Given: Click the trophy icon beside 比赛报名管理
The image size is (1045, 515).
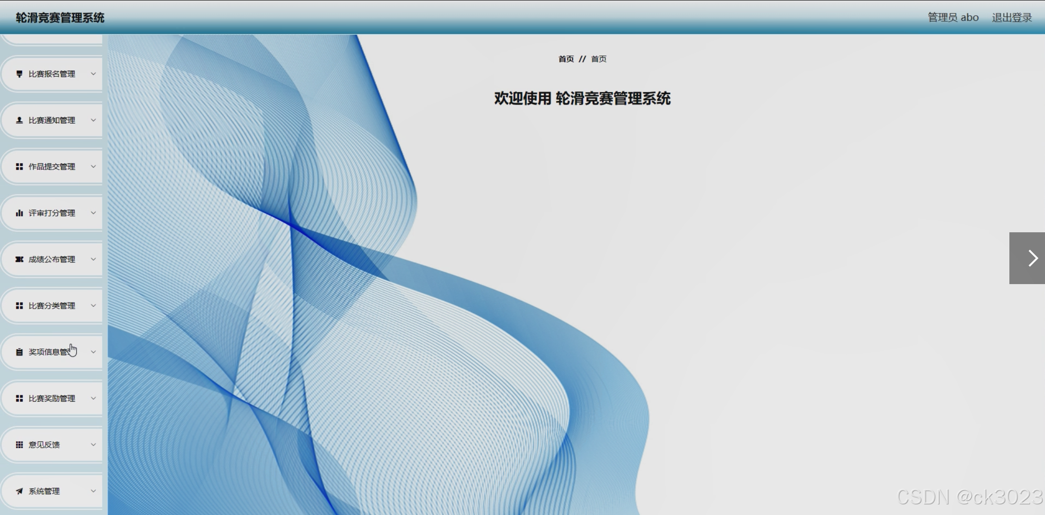Looking at the screenshot, I should [x=19, y=74].
